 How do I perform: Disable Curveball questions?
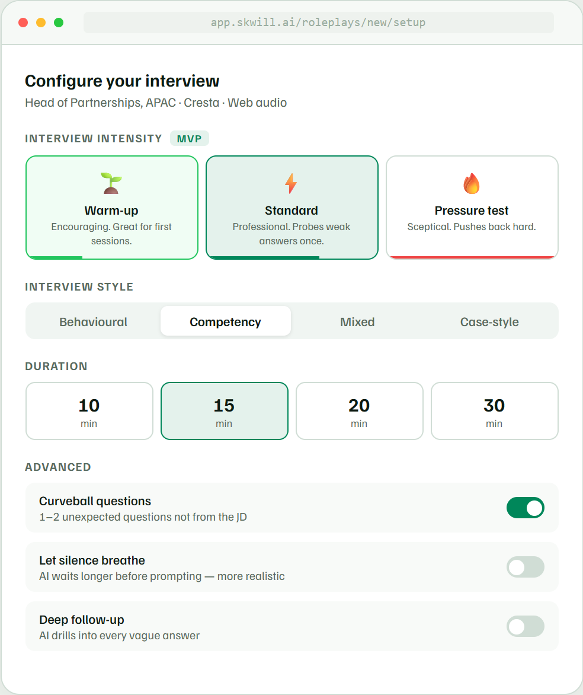[x=526, y=508]
